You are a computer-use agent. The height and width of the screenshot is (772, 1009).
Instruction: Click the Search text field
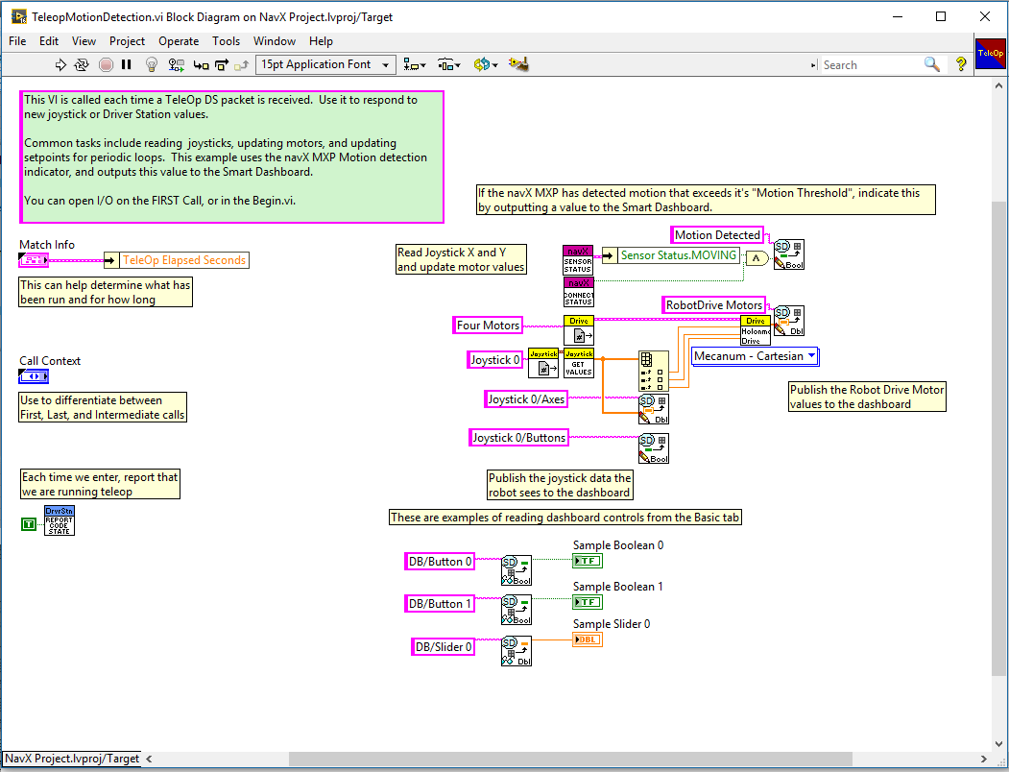872,65
